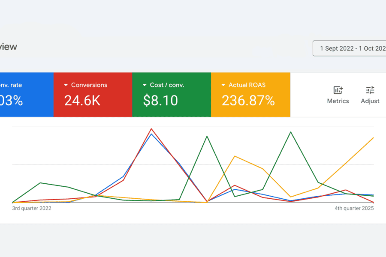Click the blue line's highest peak
The height and width of the screenshot is (257, 386).
click(x=151, y=134)
